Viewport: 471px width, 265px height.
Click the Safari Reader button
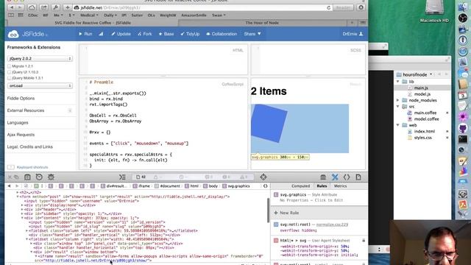[x=343, y=7]
